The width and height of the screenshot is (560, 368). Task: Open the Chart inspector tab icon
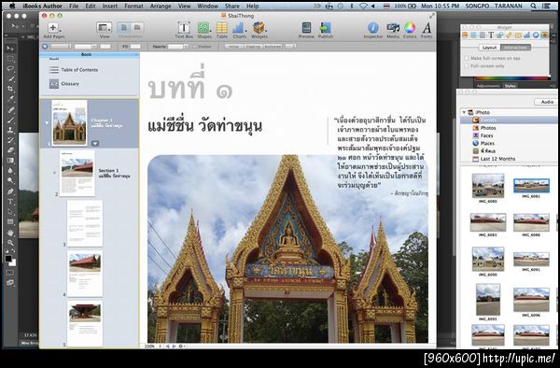pos(526,35)
